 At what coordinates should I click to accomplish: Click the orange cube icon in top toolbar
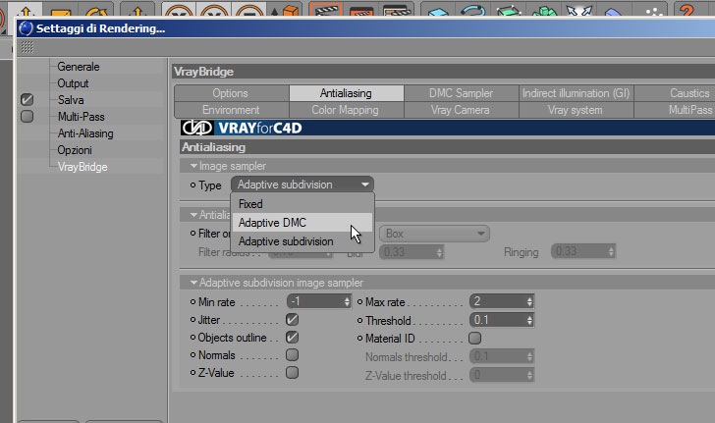[x=291, y=10]
